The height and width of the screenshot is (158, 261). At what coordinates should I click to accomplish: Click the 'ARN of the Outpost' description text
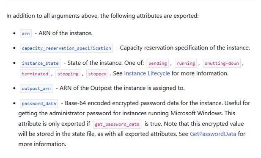[122, 88]
